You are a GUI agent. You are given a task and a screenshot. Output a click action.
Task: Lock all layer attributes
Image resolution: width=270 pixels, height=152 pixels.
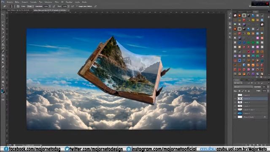coord(249,91)
